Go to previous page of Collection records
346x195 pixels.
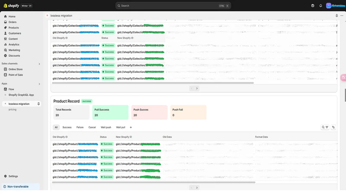coord(192,88)
